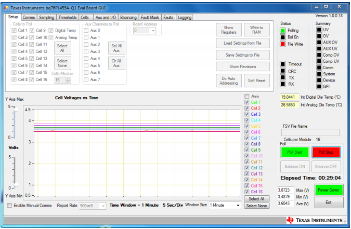The height and width of the screenshot is (229, 351).
Task: Click the System summary indicator
Action: pyautogui.click(x=319, y=74)
